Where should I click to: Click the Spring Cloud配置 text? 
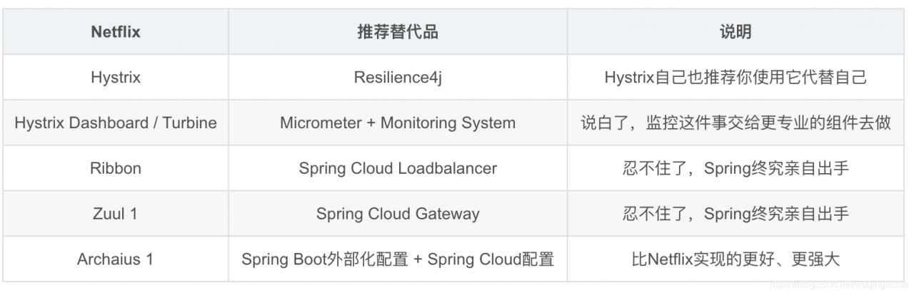491,259
